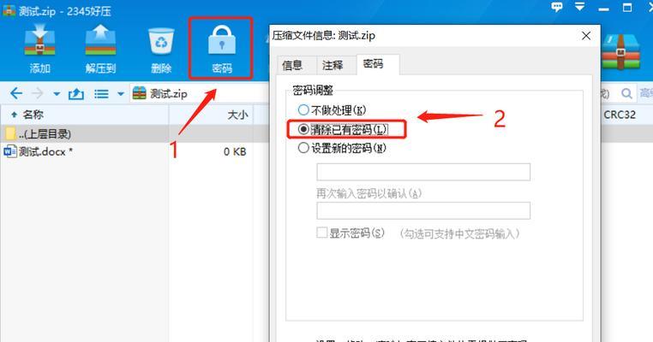This screenshot has width=653, height=342.
Task: Select the 测试.docx file row
Action: pos(127,151)
